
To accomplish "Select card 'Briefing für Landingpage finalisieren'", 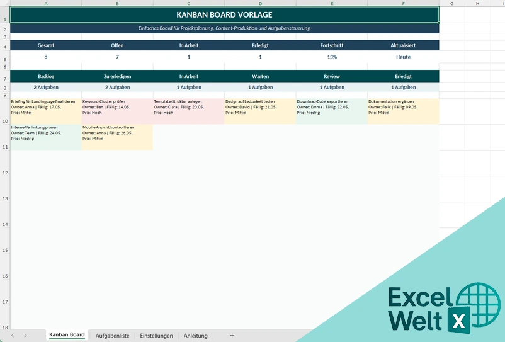I will pos(46,111).
